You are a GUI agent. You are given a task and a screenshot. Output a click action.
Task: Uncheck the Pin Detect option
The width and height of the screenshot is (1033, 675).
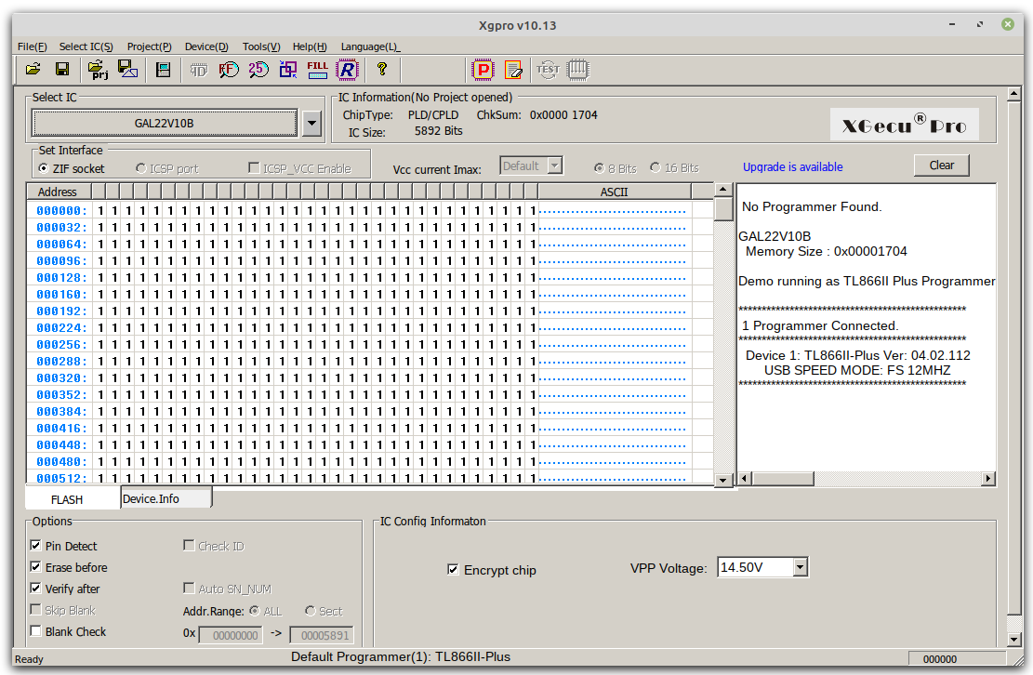coord(36,546)
